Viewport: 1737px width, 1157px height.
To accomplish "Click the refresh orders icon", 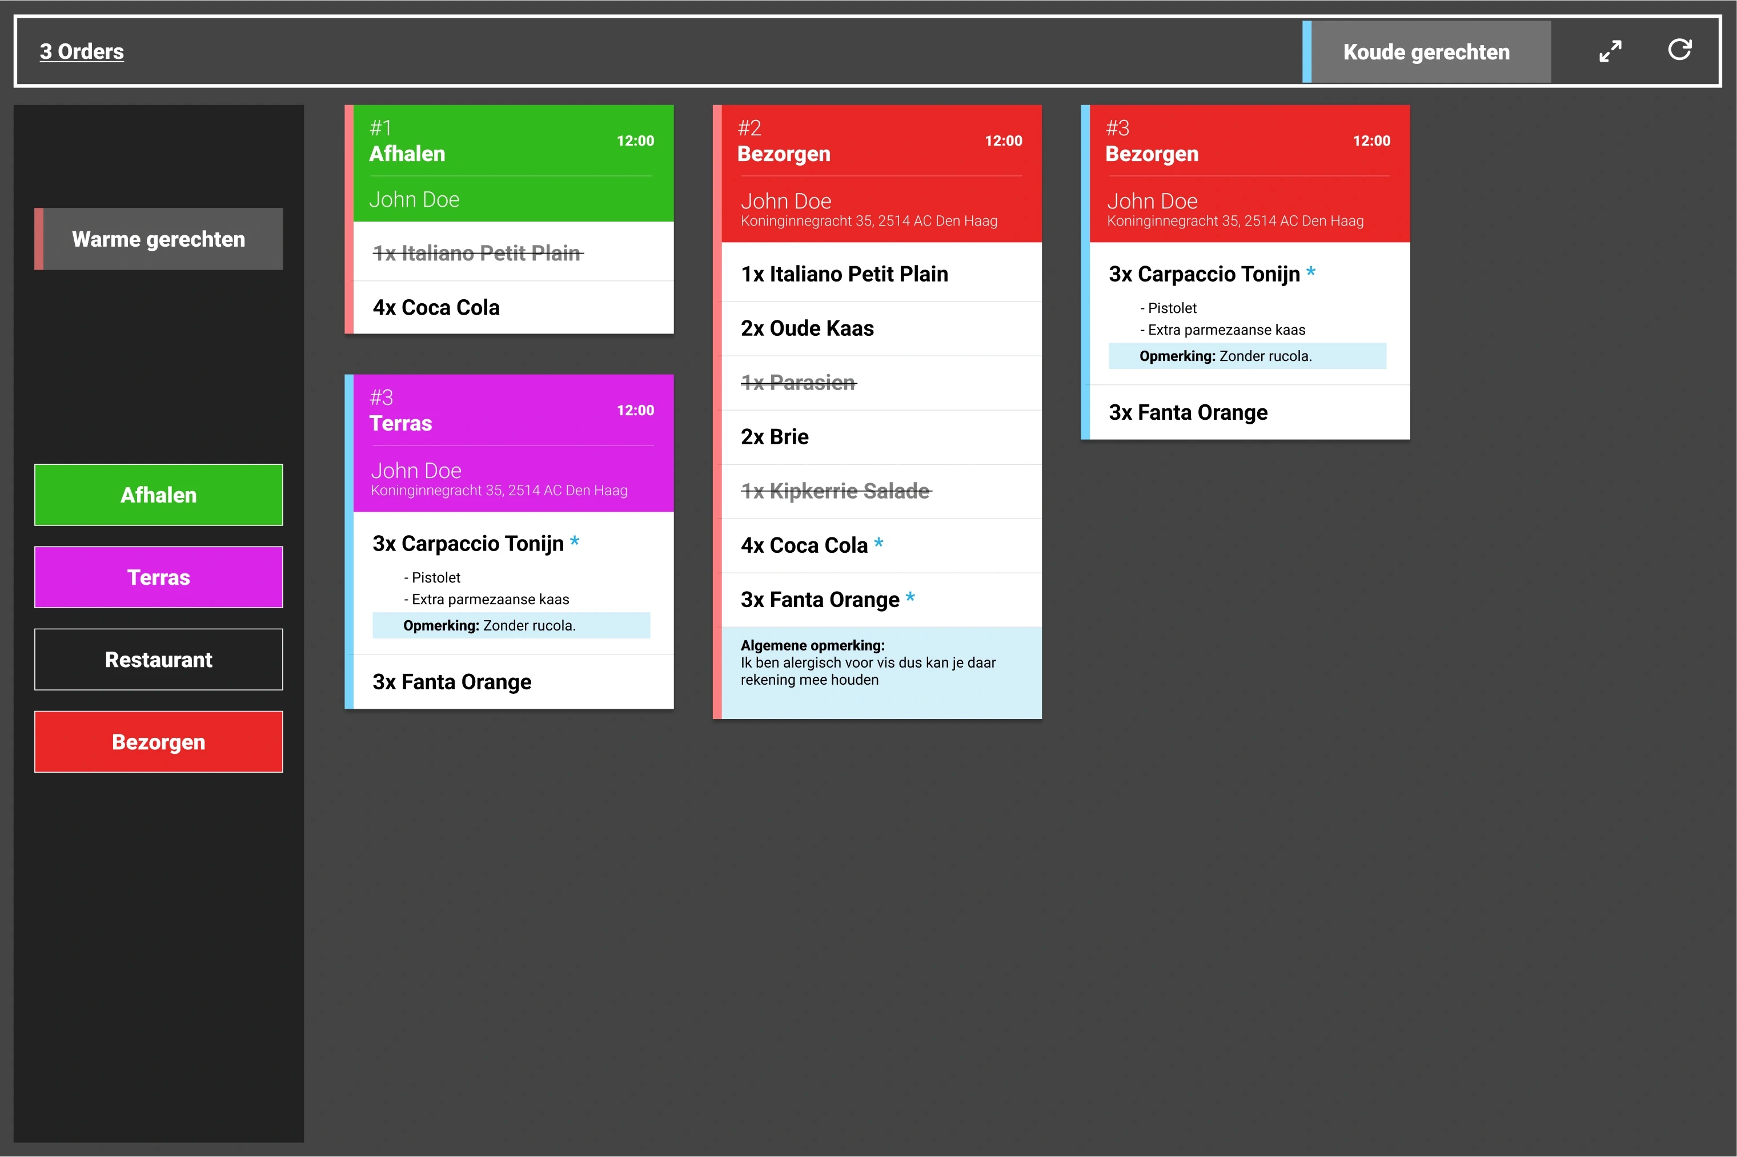I will click(x=1679, y=50).
